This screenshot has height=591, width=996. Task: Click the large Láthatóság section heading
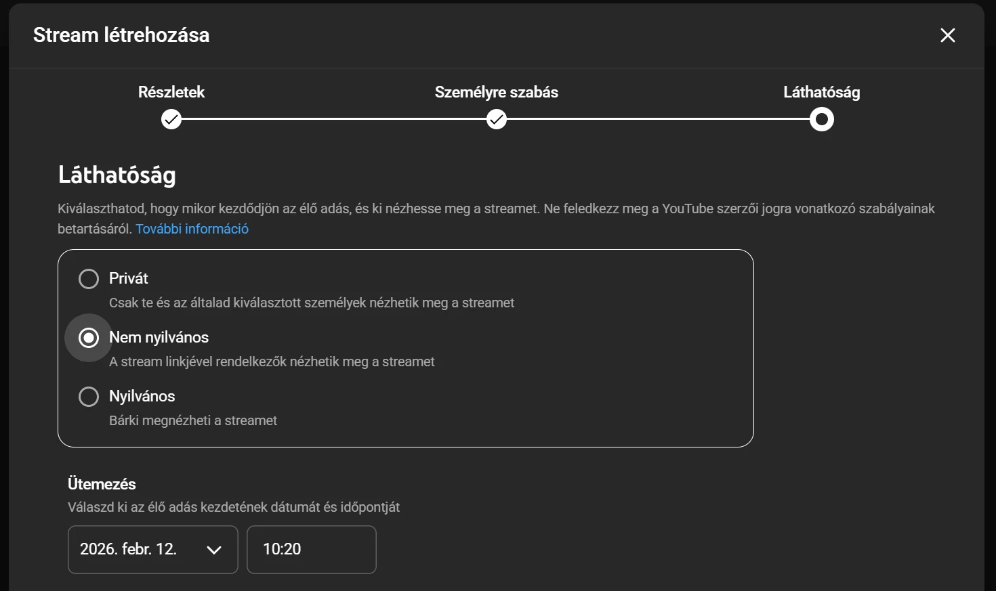(117, 175)
